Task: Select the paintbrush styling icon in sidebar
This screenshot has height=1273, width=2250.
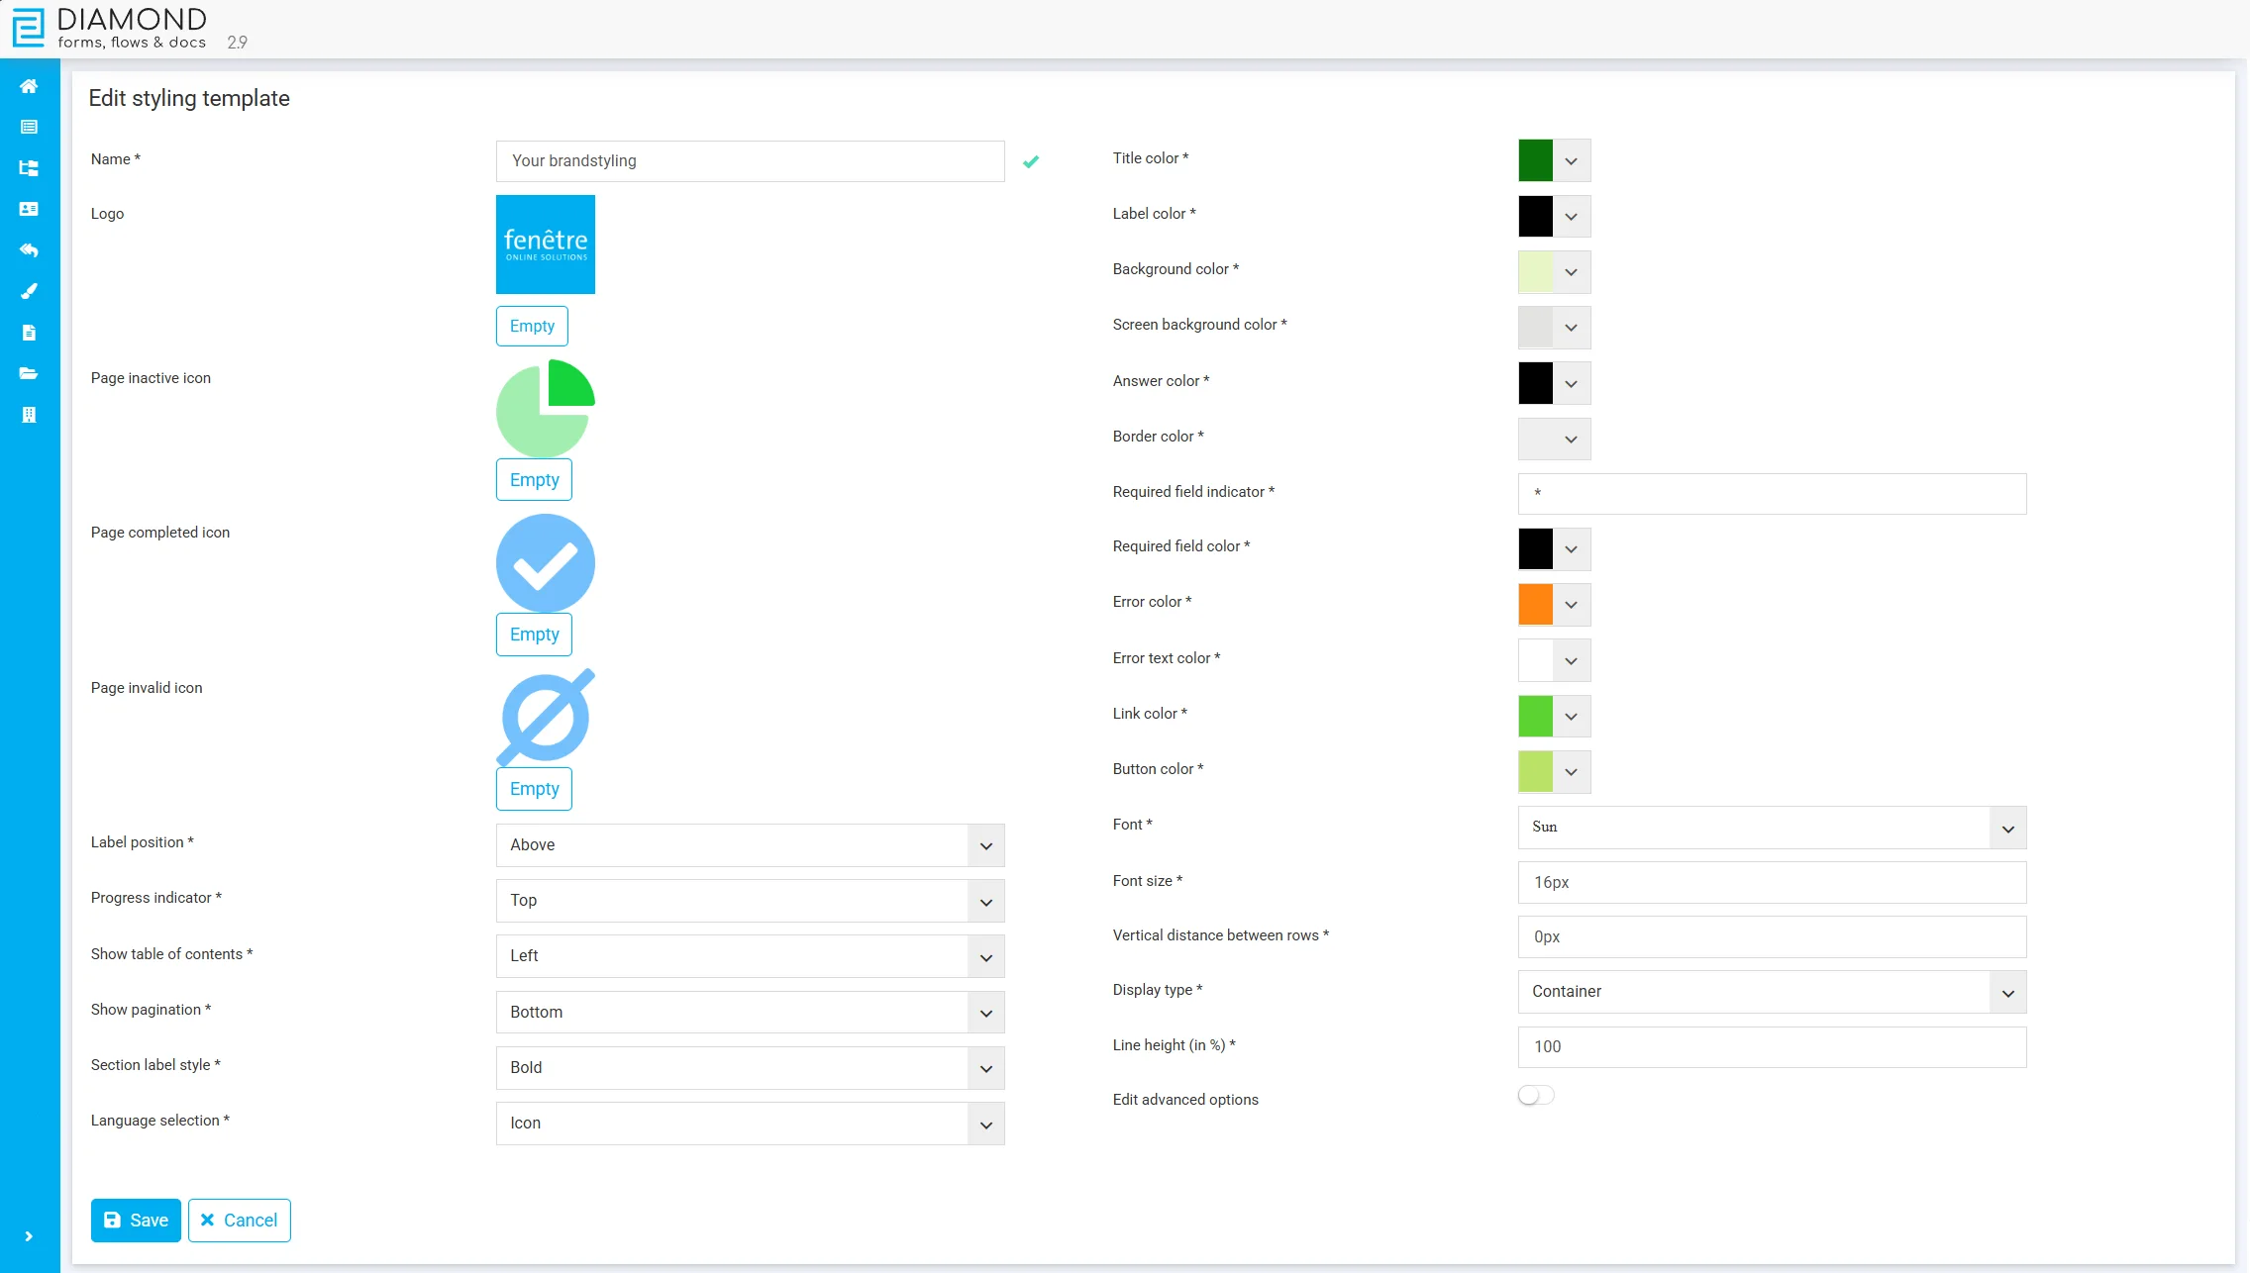Action: pos(29,291)
